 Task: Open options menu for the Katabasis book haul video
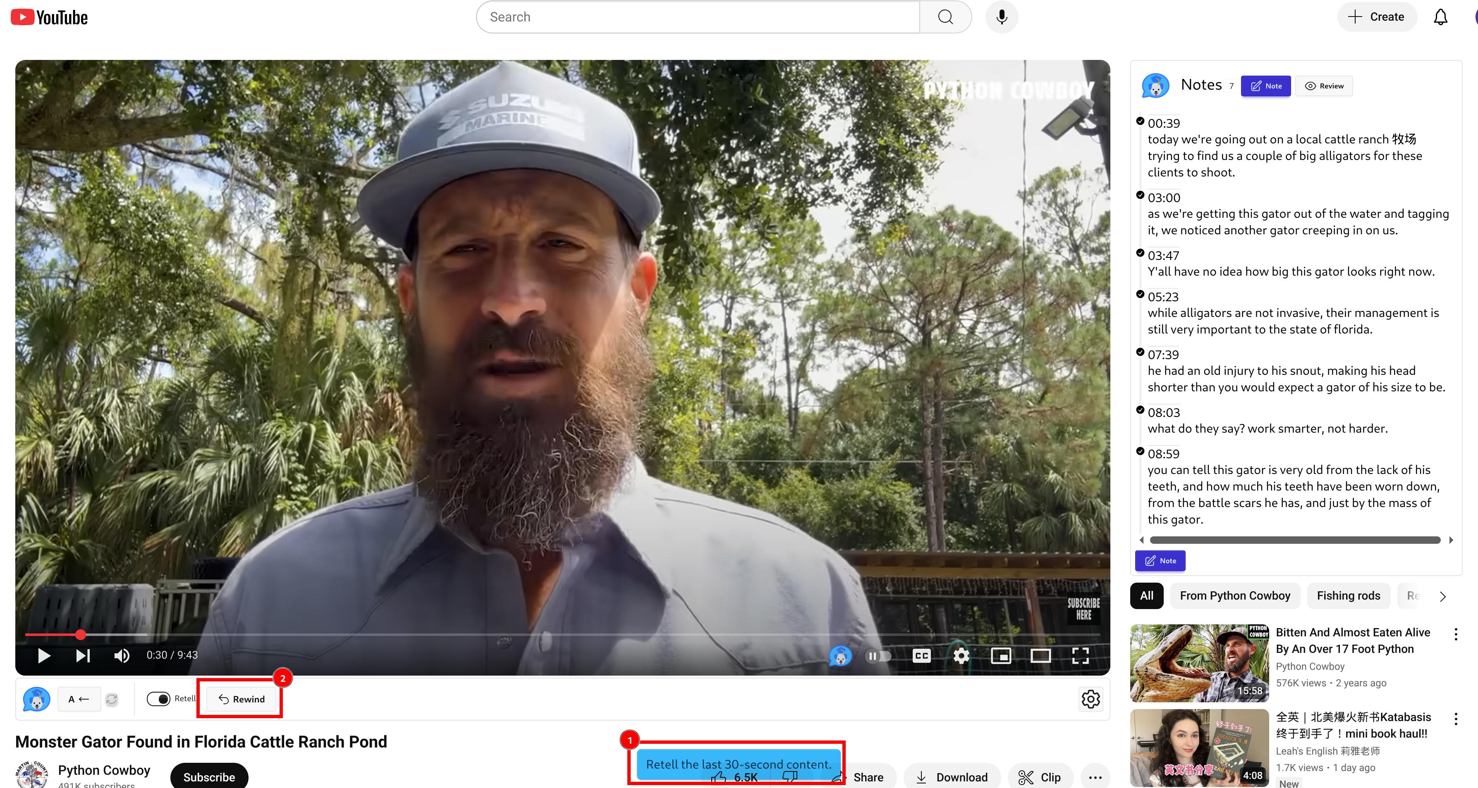coord(1456,719)
